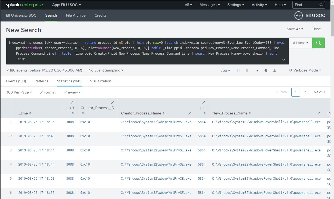Edit the Creator_Process_ID column with pencil icon
Viewport: 334px width, 199px height.
[x=112, y=102]
